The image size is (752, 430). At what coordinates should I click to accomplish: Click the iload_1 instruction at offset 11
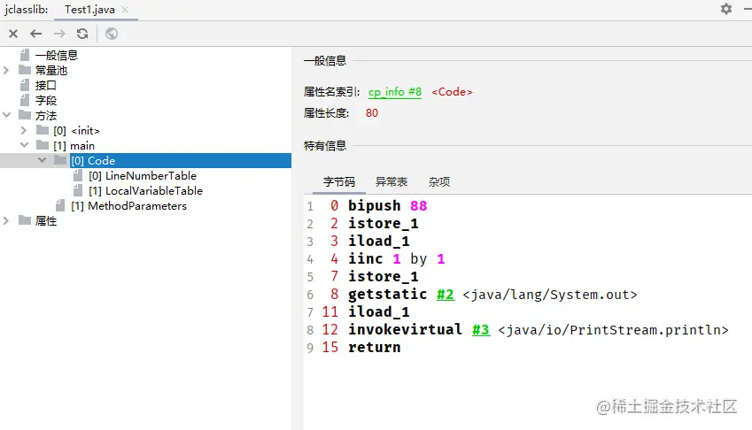point(379,311)
